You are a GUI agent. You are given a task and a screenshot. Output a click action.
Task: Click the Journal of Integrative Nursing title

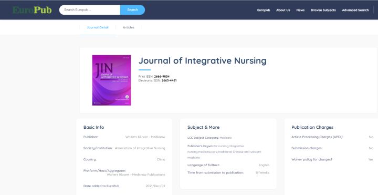pos(203,60)
